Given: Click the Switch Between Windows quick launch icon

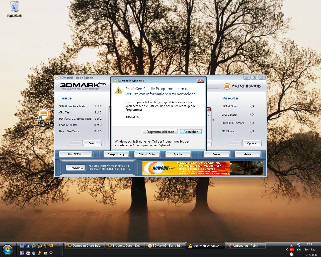Looking at the screenshot, I should coord(28,246).
